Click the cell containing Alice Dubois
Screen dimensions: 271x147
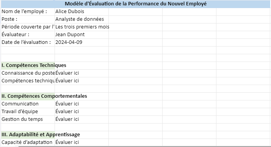pos(81,12)
